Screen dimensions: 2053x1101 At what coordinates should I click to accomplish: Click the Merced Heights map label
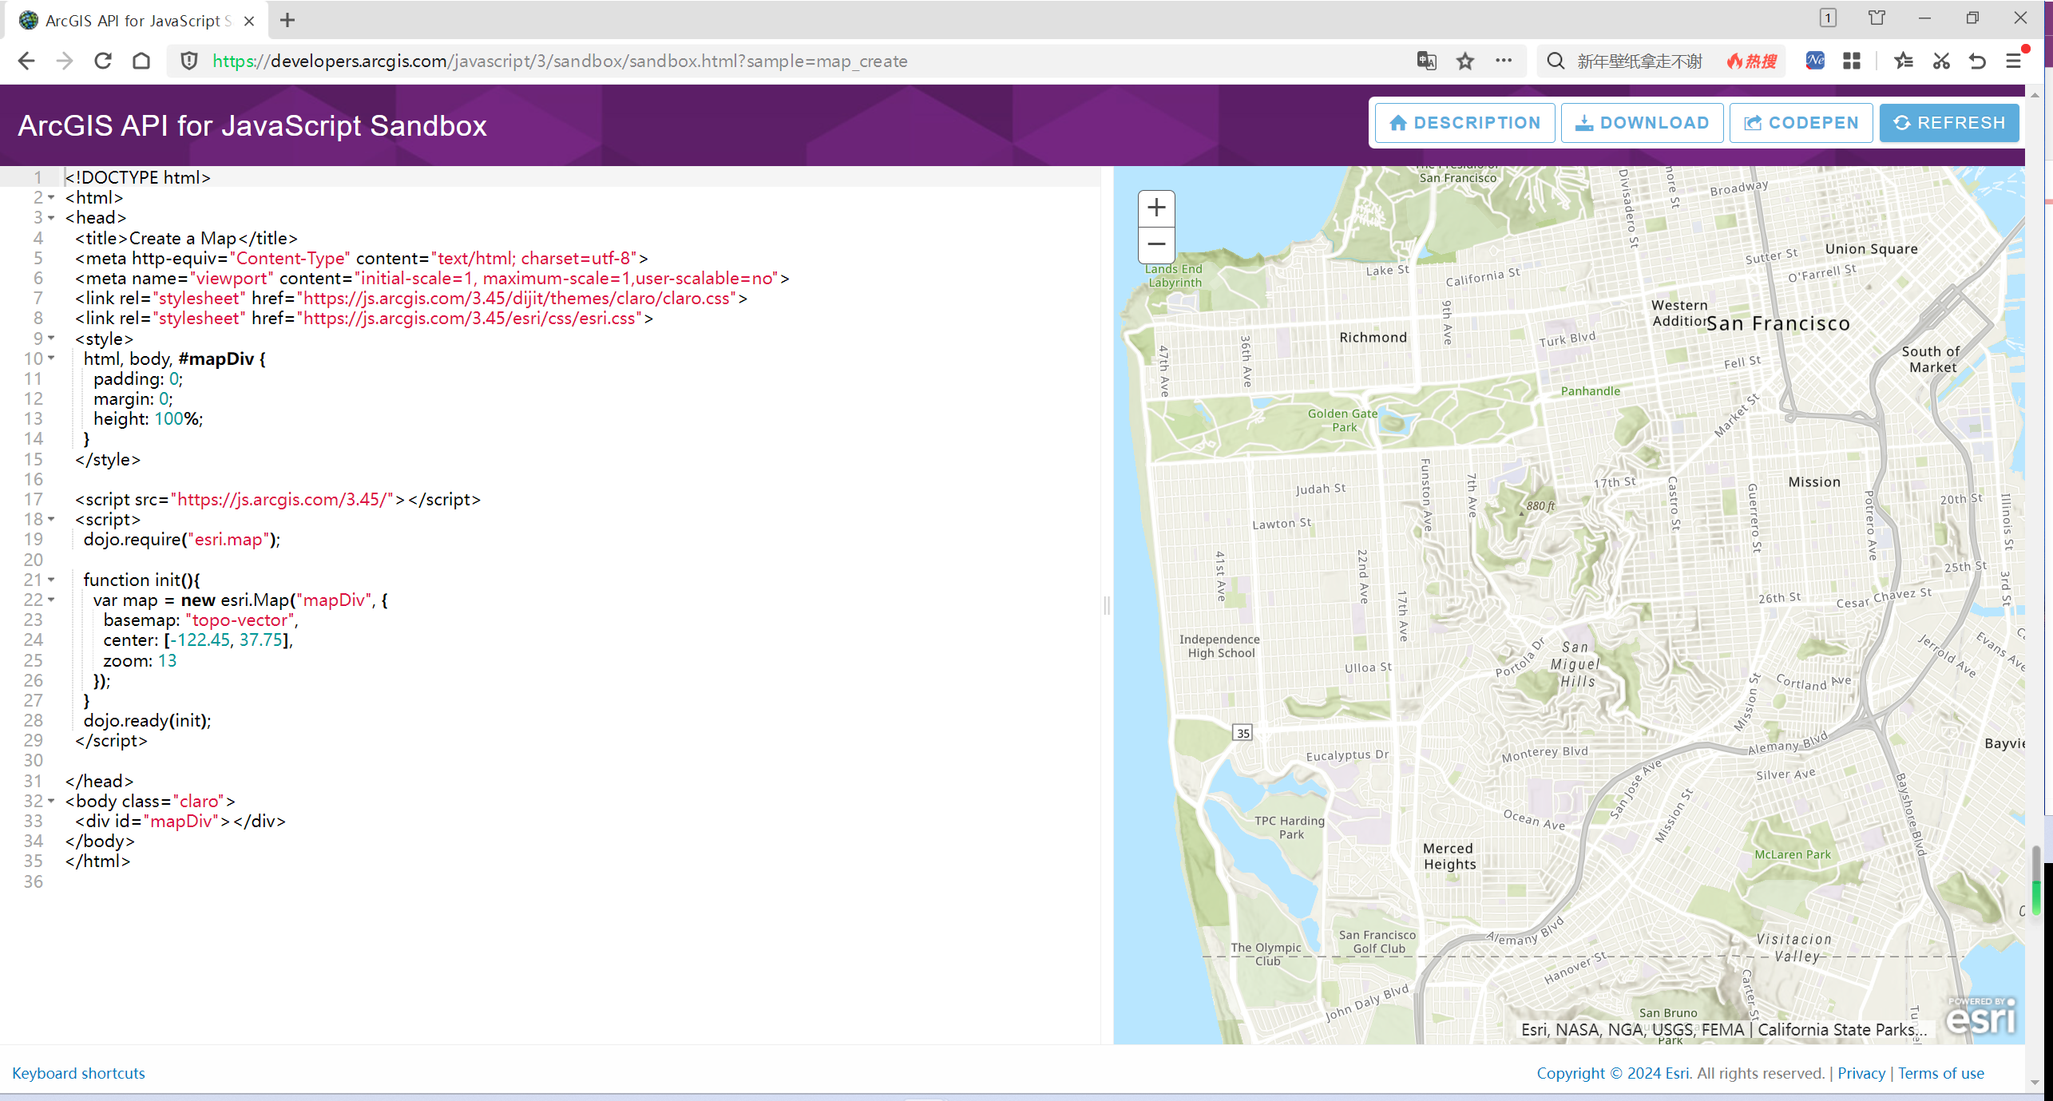[x=1449, y=856]
